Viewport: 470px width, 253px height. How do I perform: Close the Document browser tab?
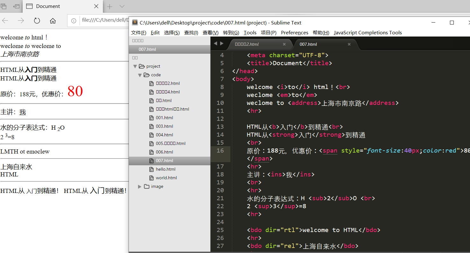click(x=96, y=6)
